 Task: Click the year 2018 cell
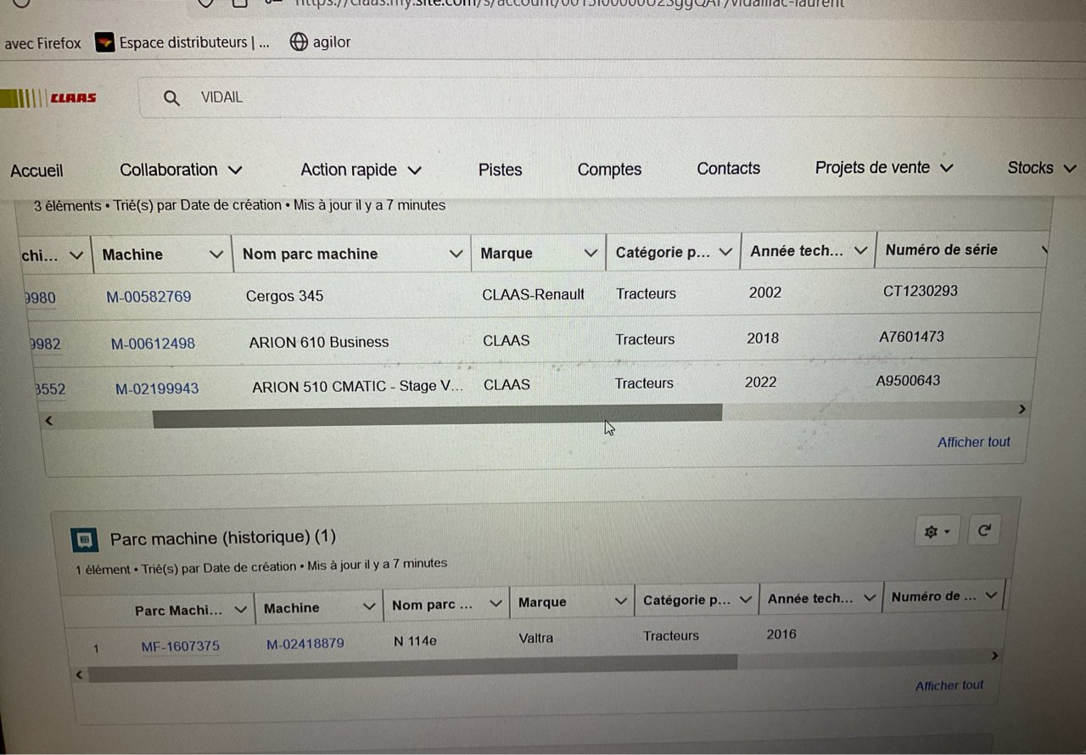tap(763, 338)
